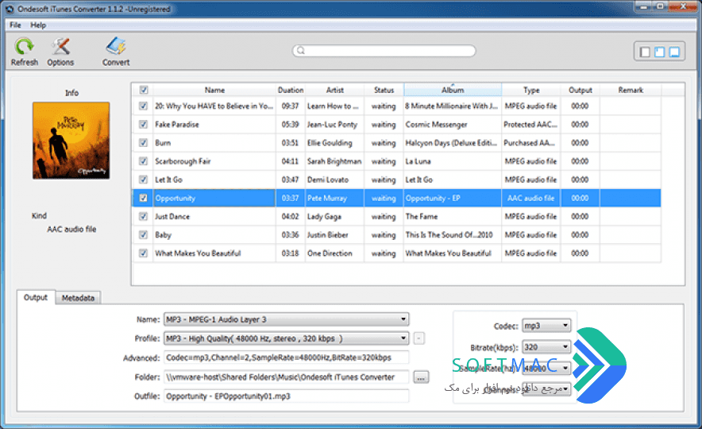Open the Codec mp3 dropdown

546,326
